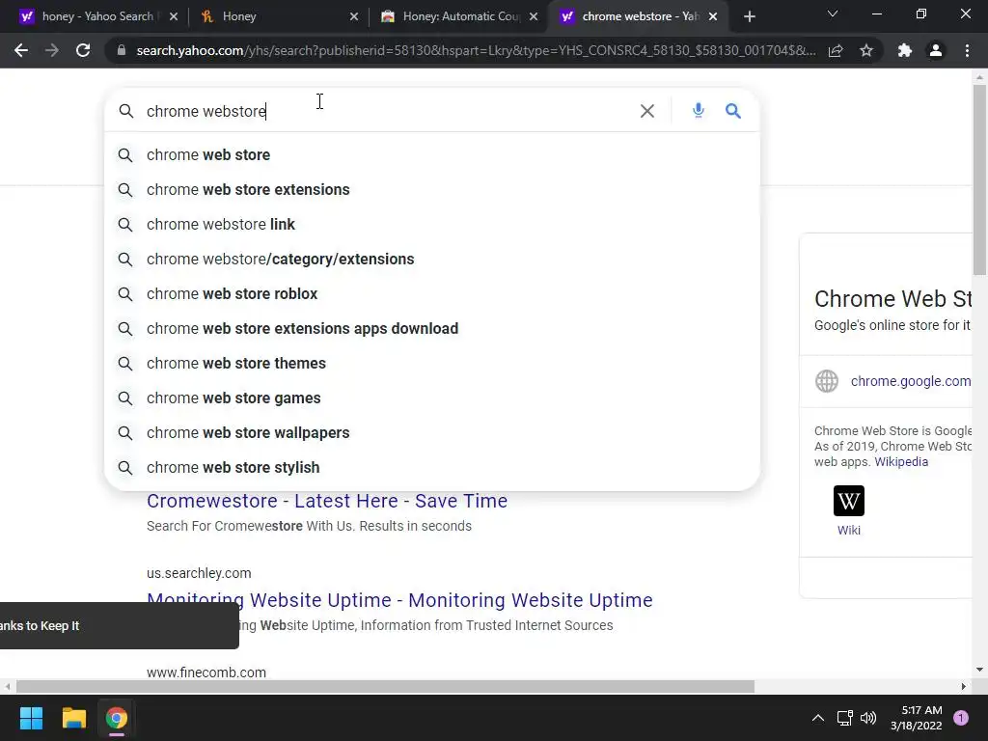
Task: Open Monitoring Website Uptime result link
Action: coord(399,600)
